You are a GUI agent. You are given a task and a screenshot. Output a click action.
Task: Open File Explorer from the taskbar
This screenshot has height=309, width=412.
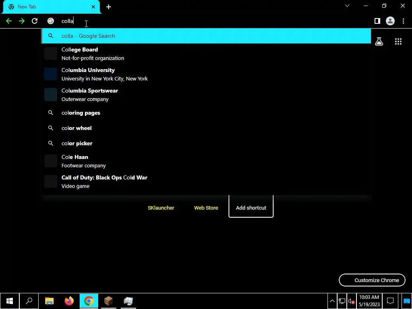pyautogui.click(x=49, y=301)
